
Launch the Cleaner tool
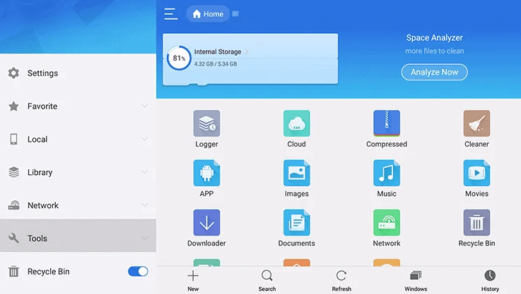tap(476, 123)
